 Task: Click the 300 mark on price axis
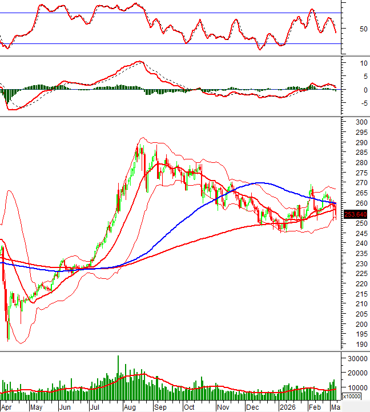click(x=360, y=122)
